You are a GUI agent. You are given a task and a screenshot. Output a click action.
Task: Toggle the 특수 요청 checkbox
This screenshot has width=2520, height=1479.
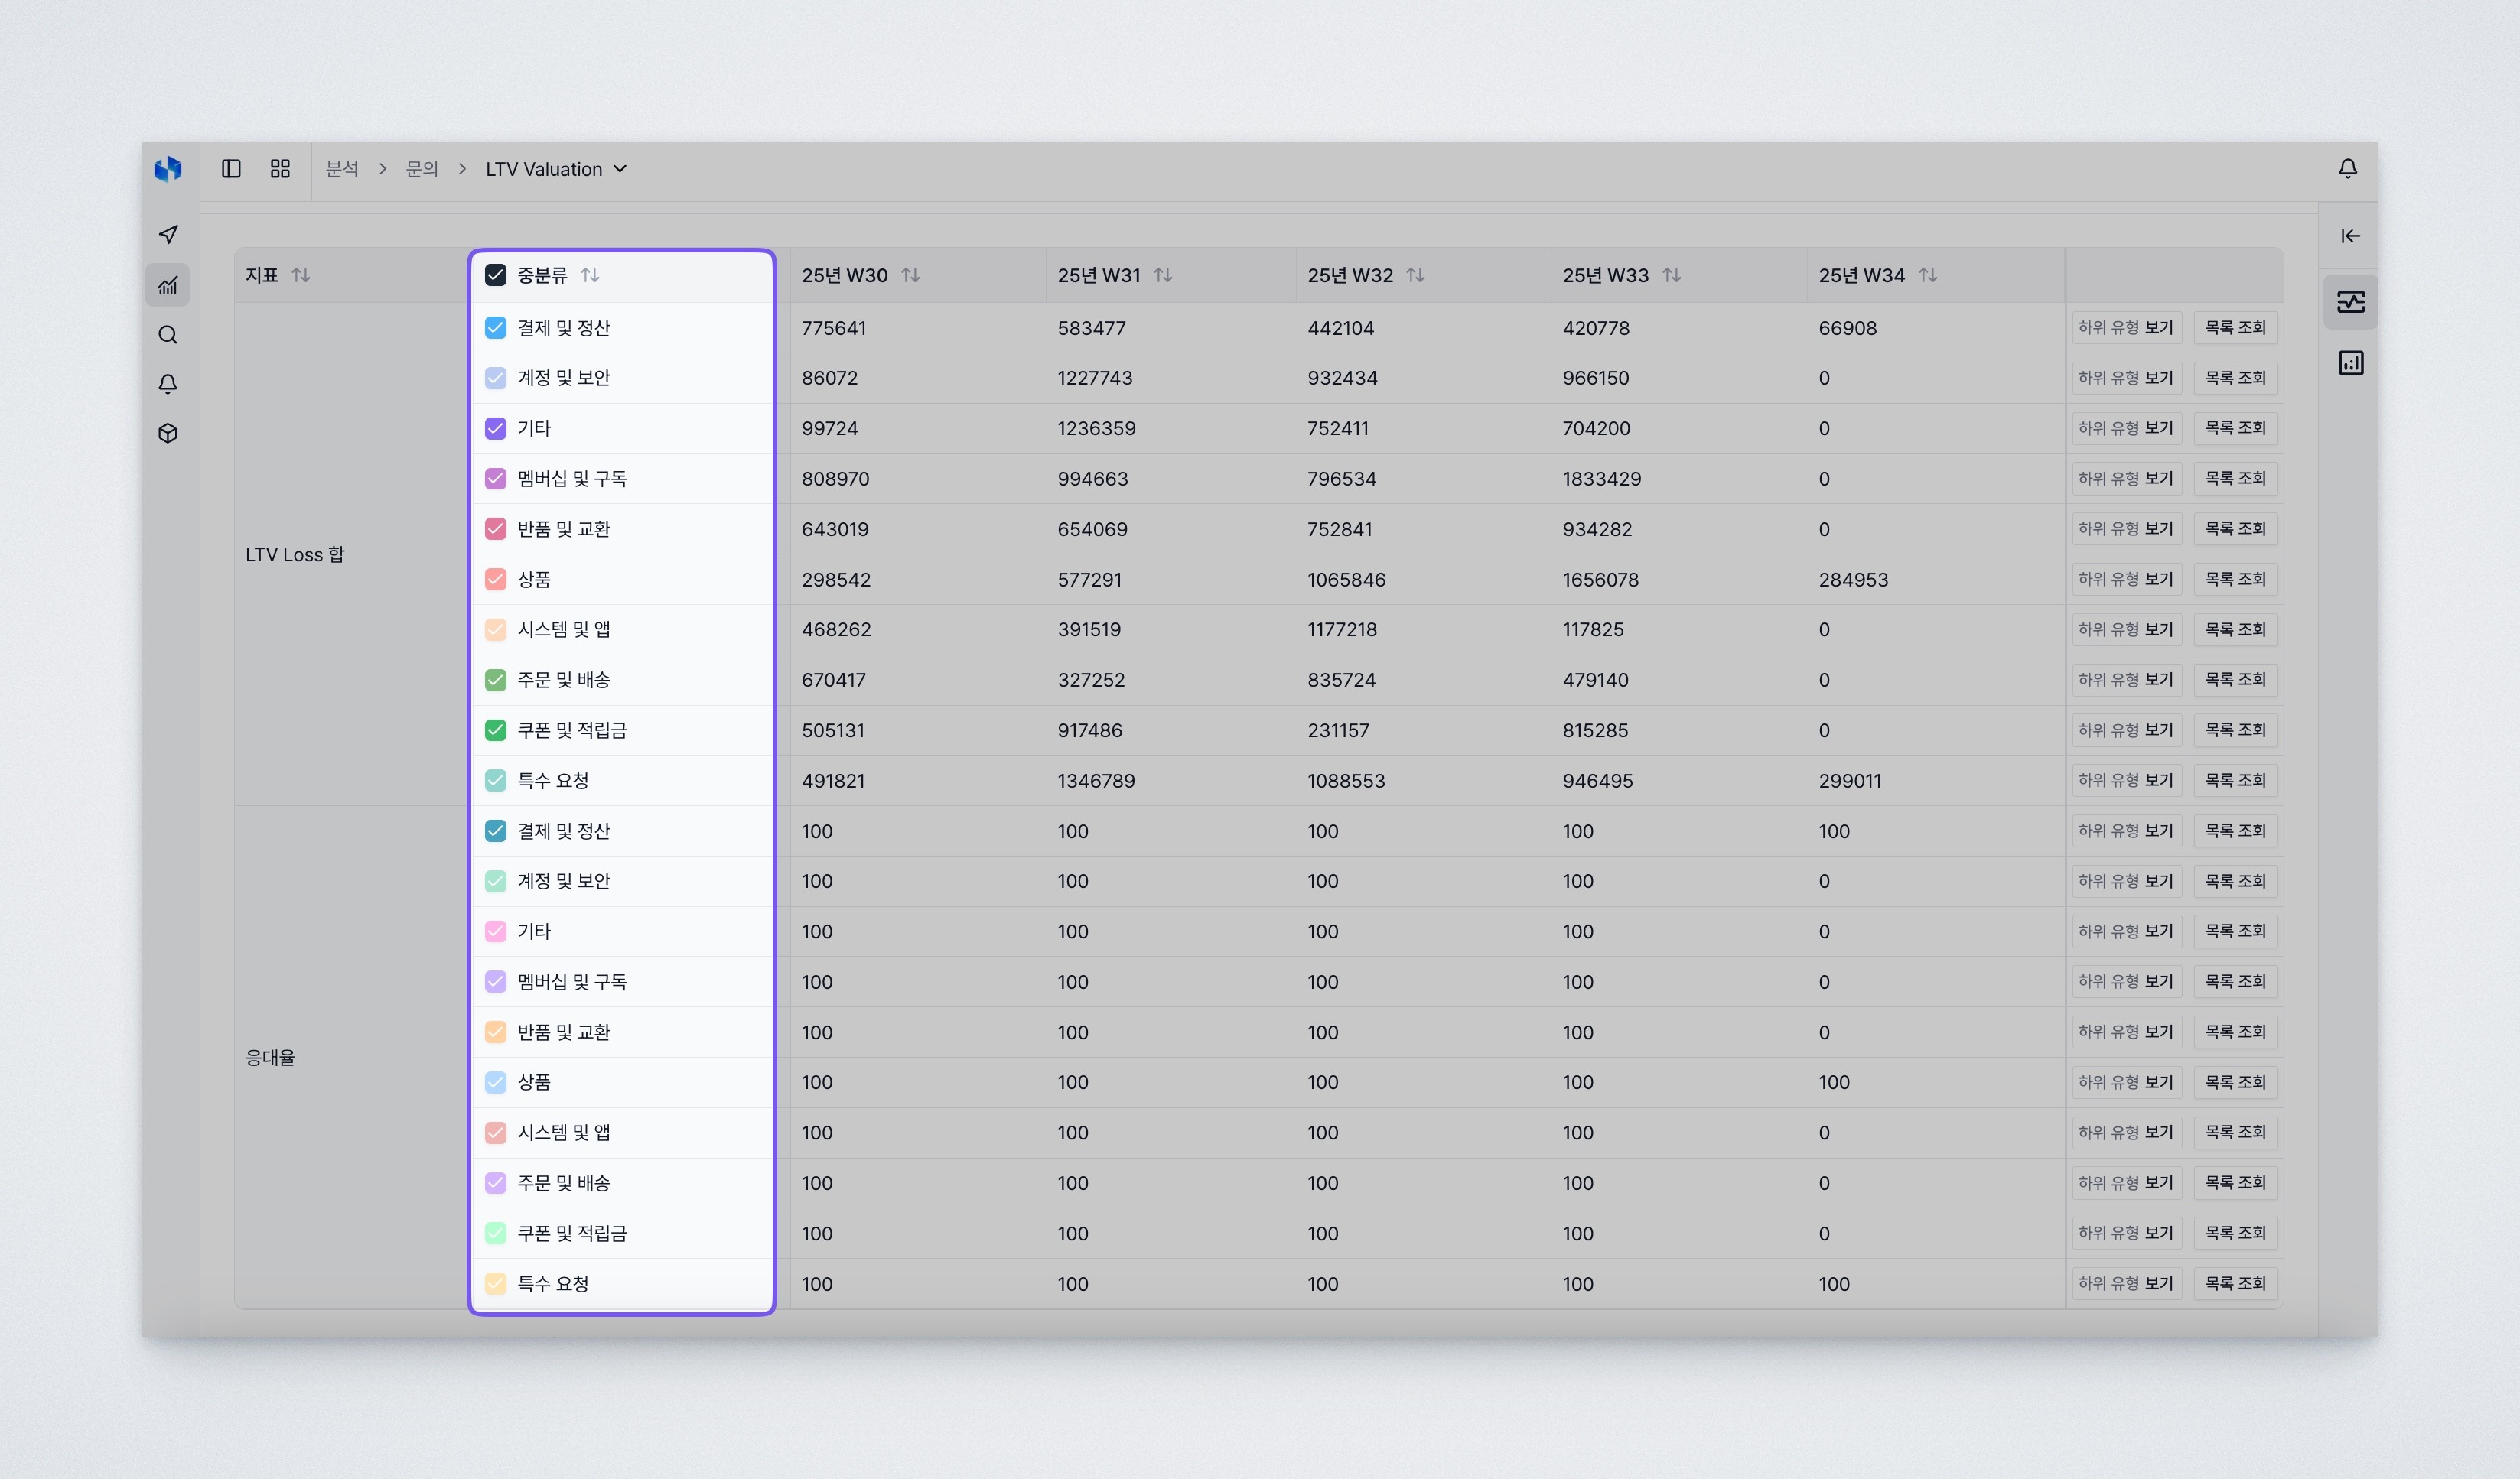coord(496,781)
